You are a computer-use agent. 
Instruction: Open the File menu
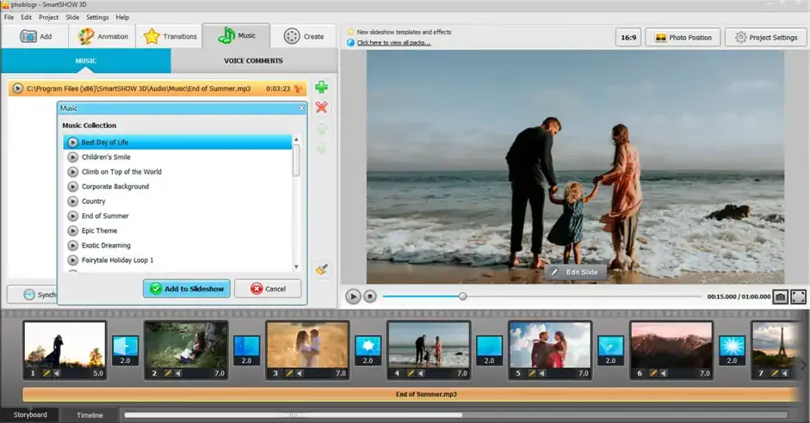click(x=9, y=17)
